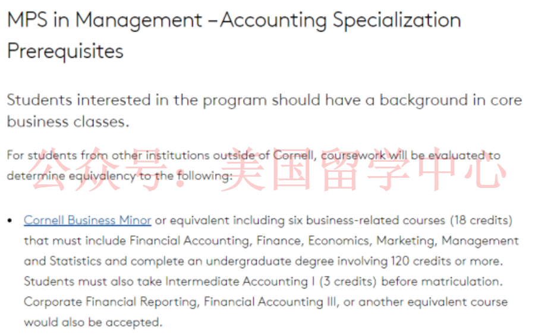
Task: Click 'Corporate Financial Reporting,' text
Action: click(x=112, y=302)
